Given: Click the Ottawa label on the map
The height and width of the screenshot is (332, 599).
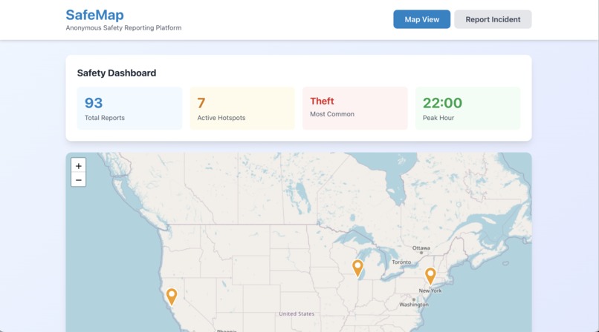Looking at the screenshot, I should 421,248.
